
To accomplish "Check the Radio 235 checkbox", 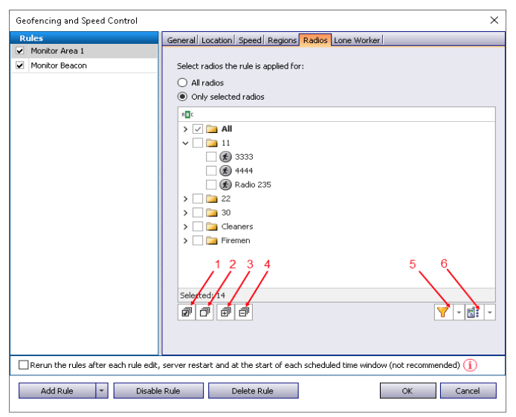I will [x=211, y=184].
